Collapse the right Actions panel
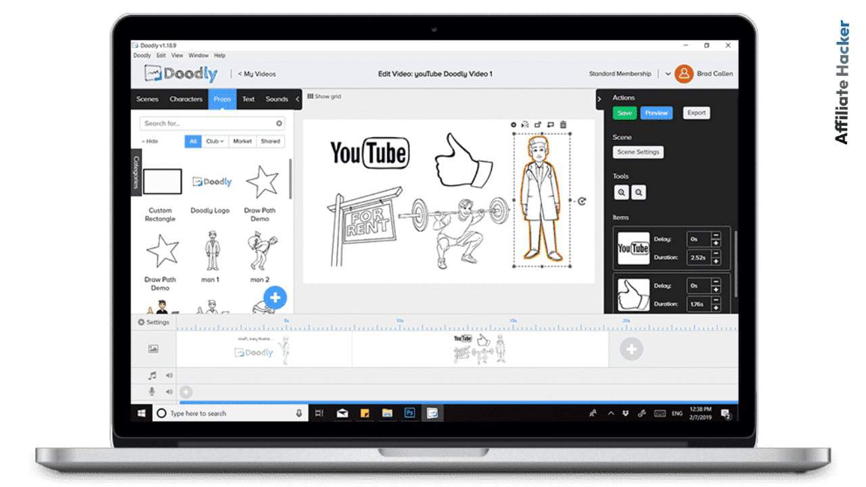 coord(599,99)
